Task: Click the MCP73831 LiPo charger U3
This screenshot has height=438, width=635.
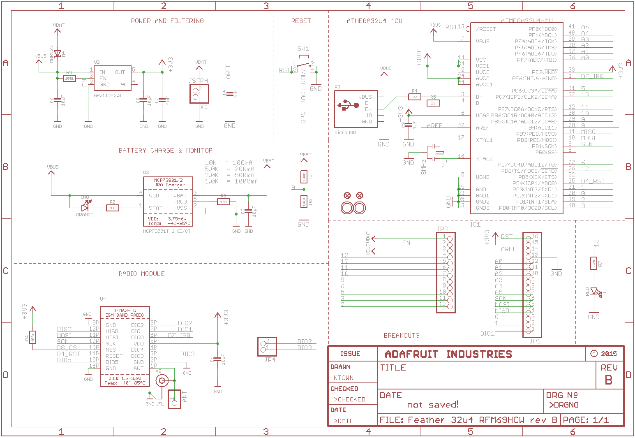Action: (x=168, y=199)
